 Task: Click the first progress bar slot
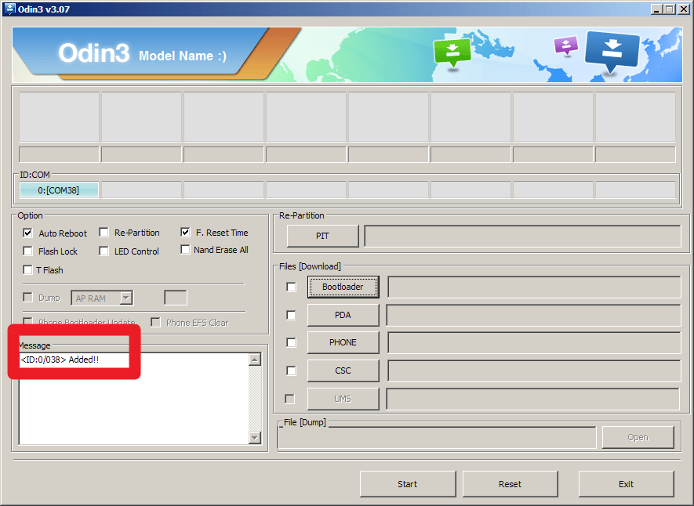pos(59,154)
